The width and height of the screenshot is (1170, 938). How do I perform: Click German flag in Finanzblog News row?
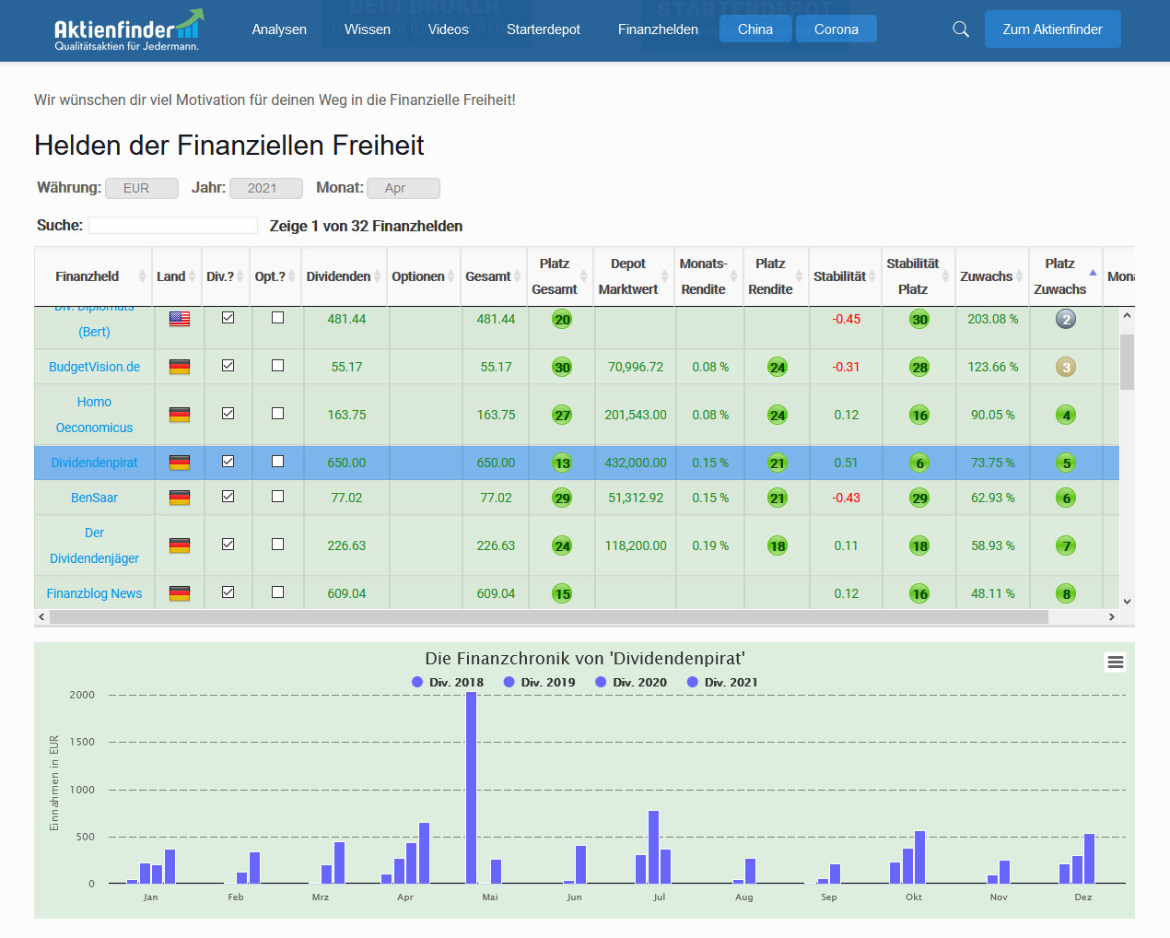(180, 593)
